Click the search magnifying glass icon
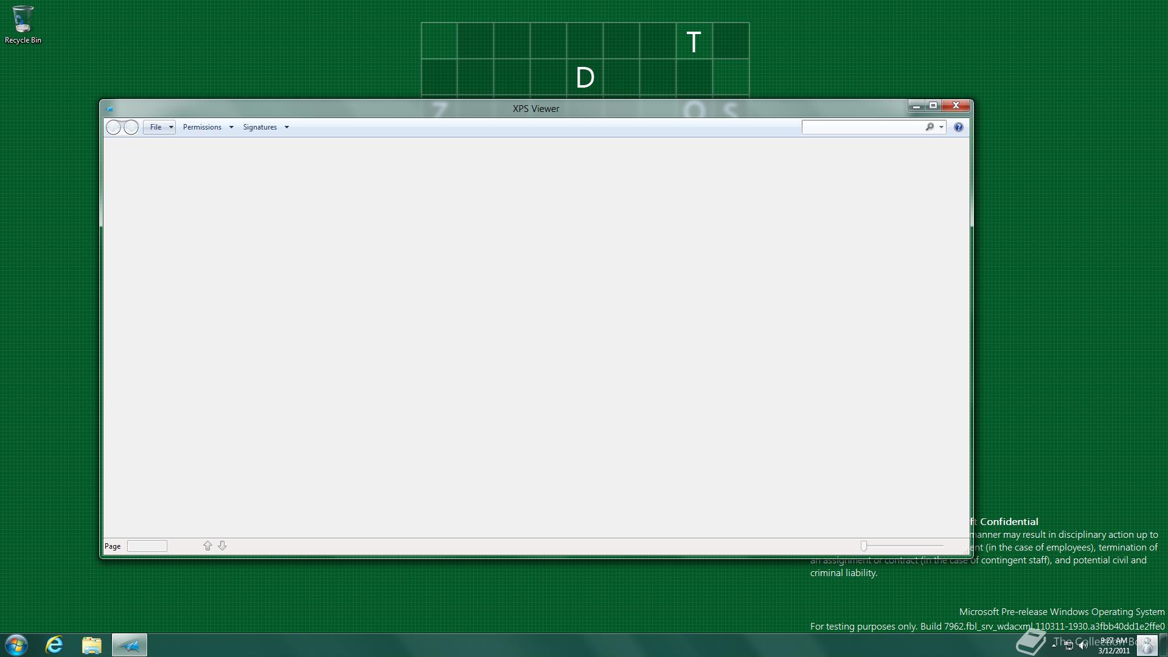 point(930,127)
